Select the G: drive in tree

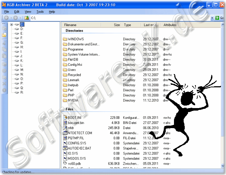click(x=22, y=43)
